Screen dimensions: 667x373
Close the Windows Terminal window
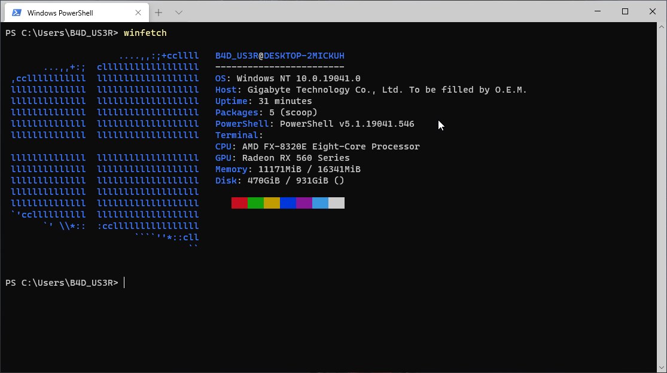point(653,11)
